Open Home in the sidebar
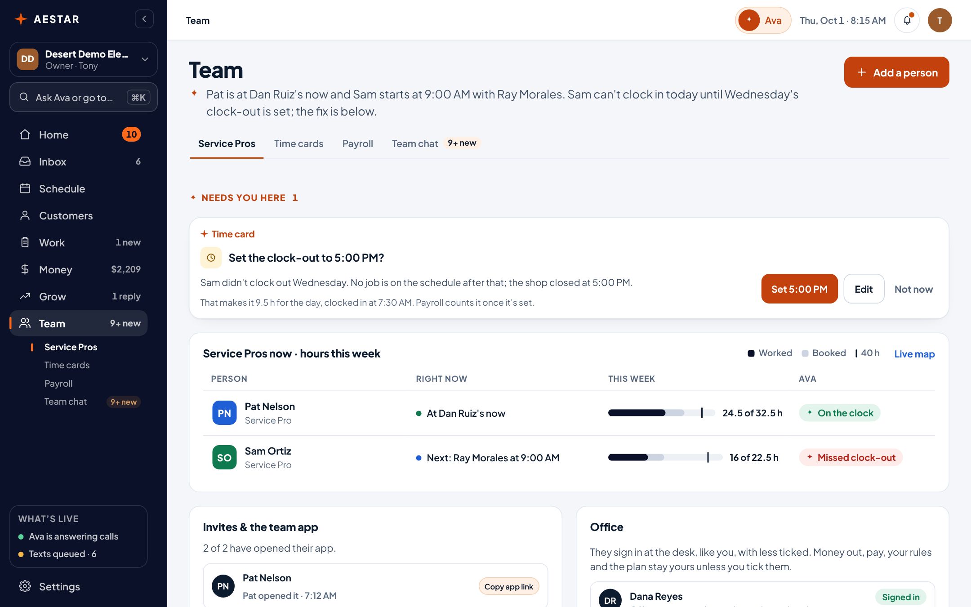This screenshot has height=607, width=971. (x=79, y=134)
